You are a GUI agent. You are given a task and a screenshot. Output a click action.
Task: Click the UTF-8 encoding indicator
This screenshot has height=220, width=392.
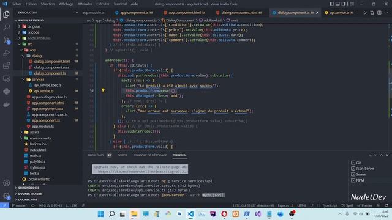click(x=302, y=205)
